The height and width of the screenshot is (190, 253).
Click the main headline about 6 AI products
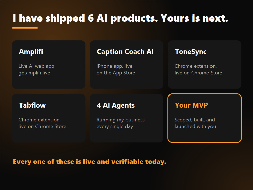(x=120, y=18)
